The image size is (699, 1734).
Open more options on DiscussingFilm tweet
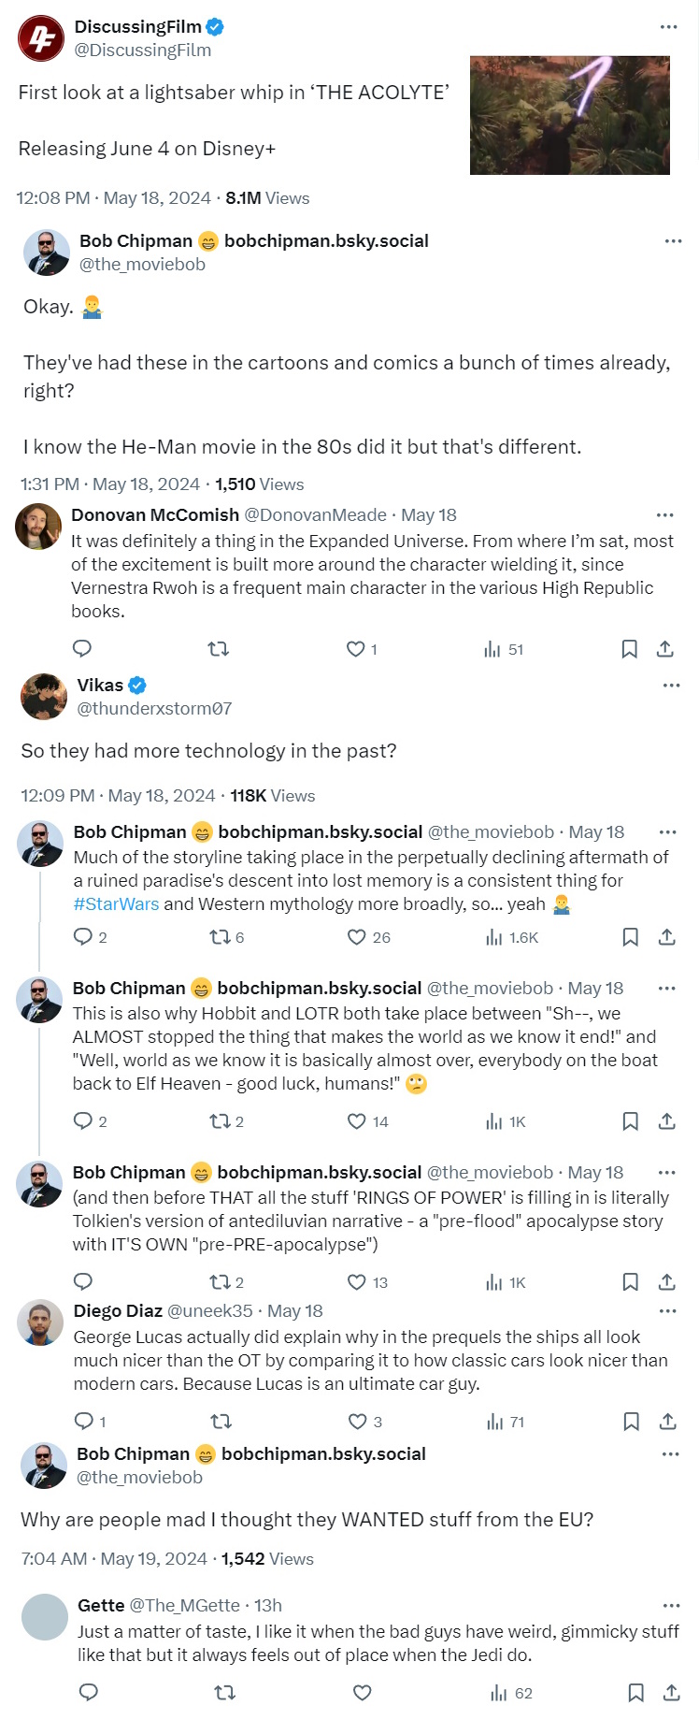(x=668, y=27)
